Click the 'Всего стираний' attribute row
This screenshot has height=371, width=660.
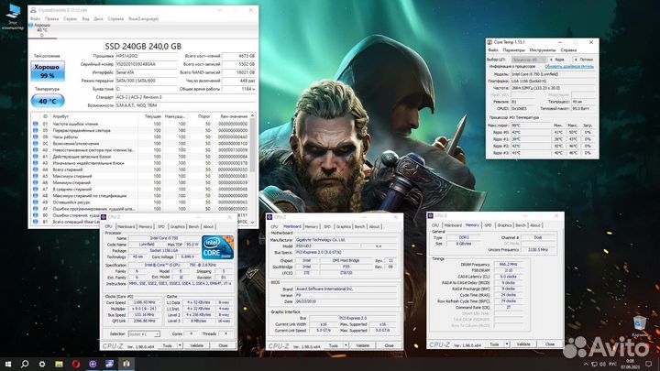pos(140,170)
